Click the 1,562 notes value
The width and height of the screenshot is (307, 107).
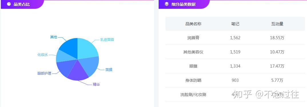click(235, 38)
